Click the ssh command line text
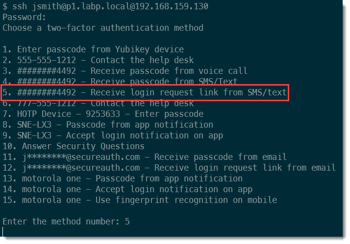The height and width of the screenshot is (244, 350). pyautogui.click(x=105, y=6)
